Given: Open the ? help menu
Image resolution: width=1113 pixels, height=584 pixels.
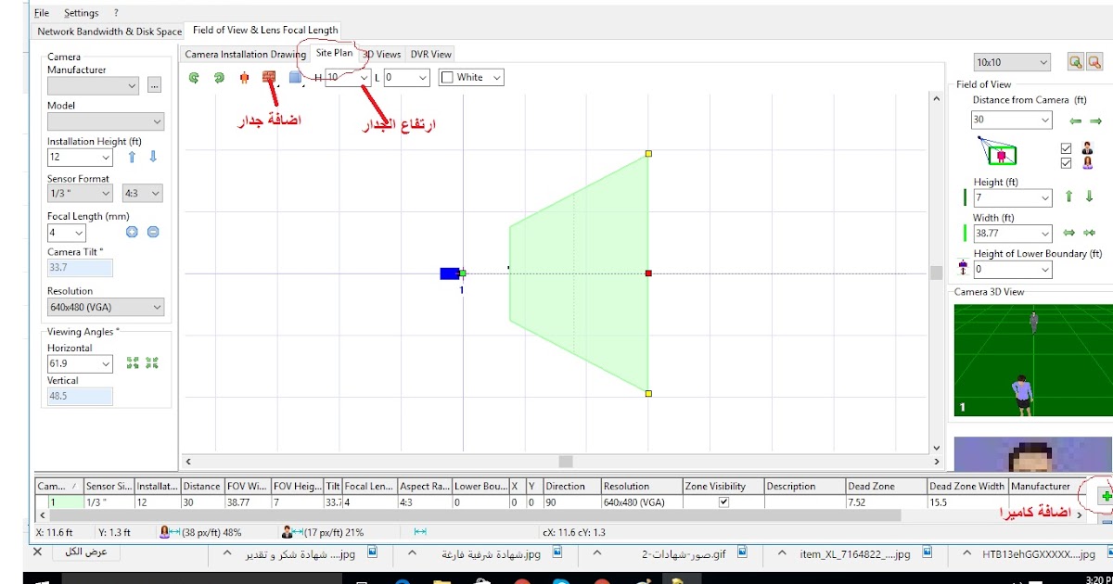Looking at the screenshot, I should 116,13.
